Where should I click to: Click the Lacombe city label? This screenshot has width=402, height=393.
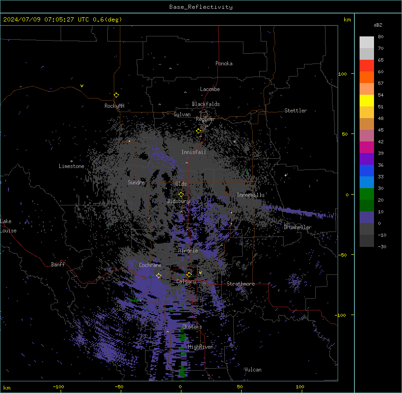(x=210, y=89)
